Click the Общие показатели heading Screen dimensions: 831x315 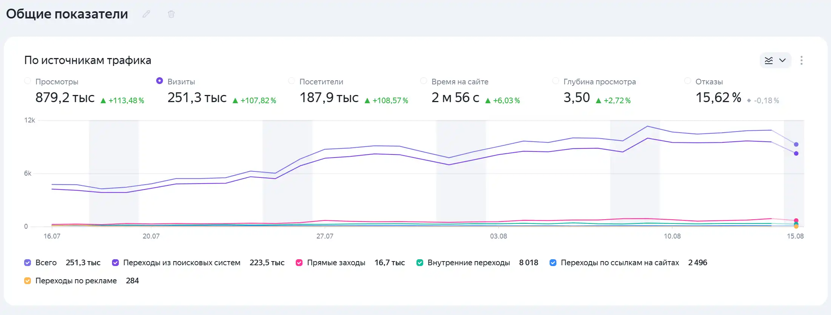pyautogui.click(x=67, y=14)
